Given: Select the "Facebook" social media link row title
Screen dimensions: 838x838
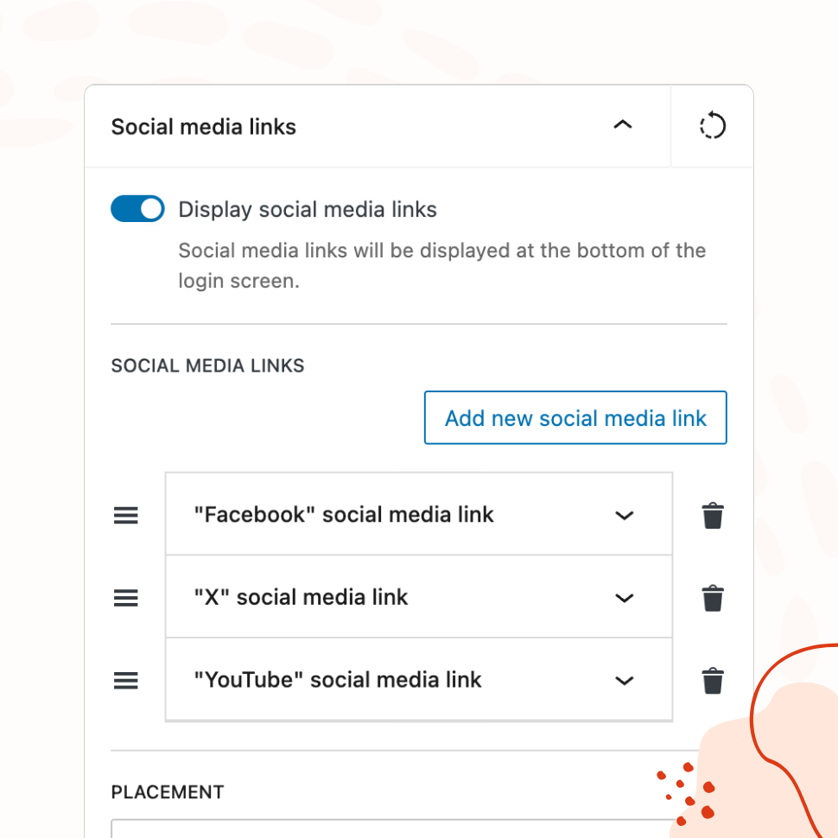Looking at the screenshot, I should [344, 515].
